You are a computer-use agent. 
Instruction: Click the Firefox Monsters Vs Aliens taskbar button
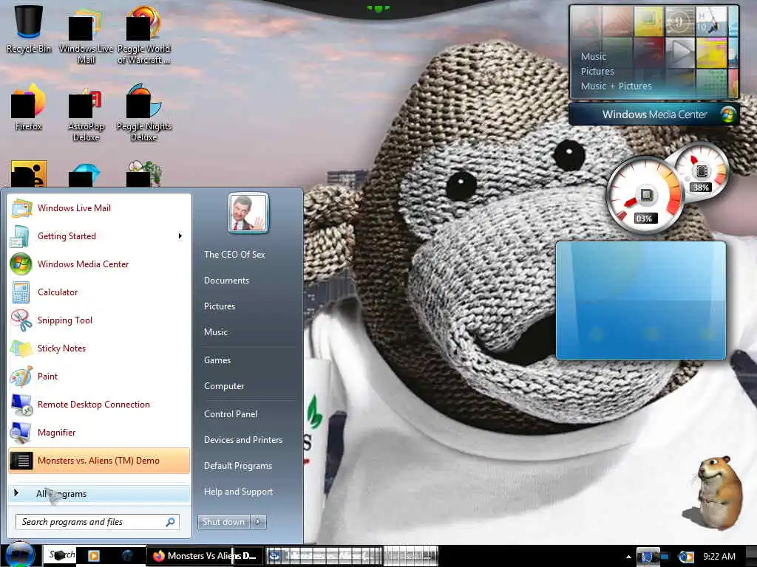coord(205,556)
